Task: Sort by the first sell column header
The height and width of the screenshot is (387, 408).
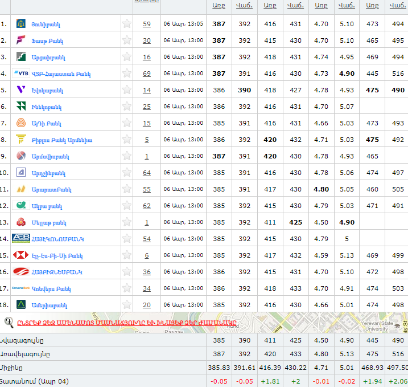Action: pyautogui.click(x=244, y=6)
